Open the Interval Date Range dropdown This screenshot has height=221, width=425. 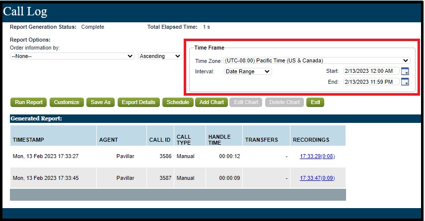click(248, 71)
